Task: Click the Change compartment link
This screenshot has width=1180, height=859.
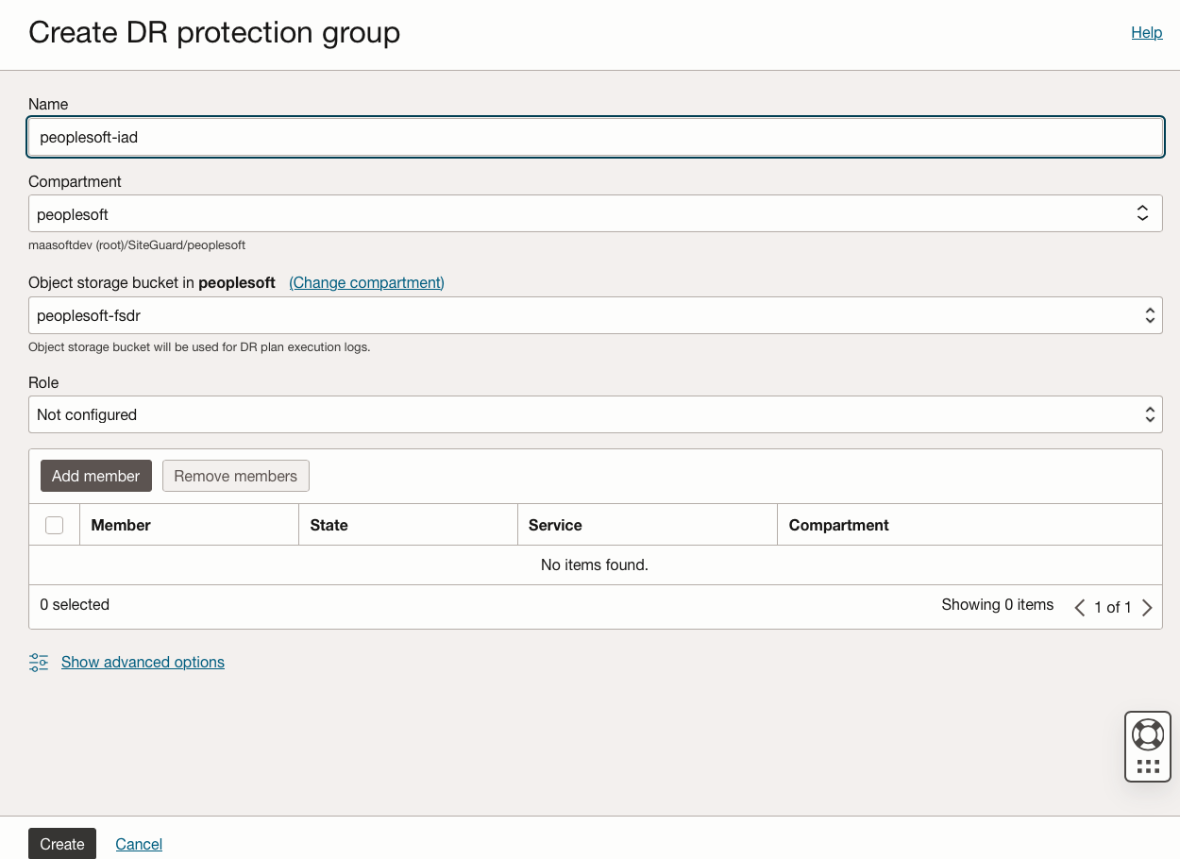Action: coord(366,282)
